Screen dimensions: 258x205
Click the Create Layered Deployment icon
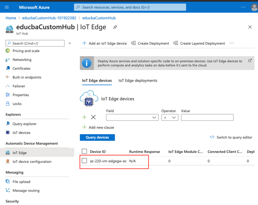coord(176,43)
